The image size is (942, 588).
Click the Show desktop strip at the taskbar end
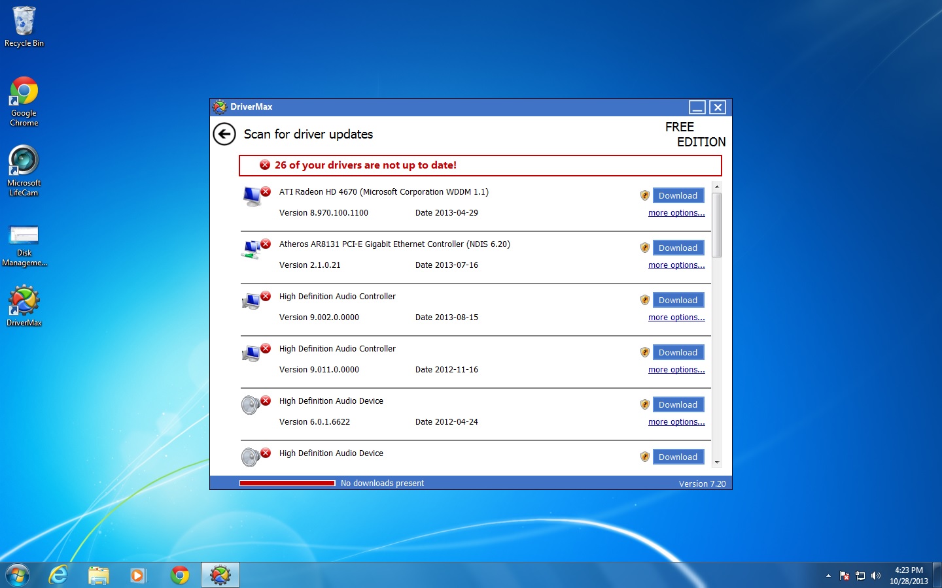(x=937, y=576)
